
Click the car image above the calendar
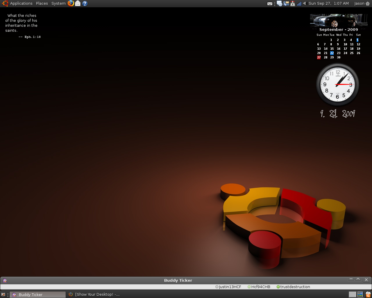(x=339, y=20)
